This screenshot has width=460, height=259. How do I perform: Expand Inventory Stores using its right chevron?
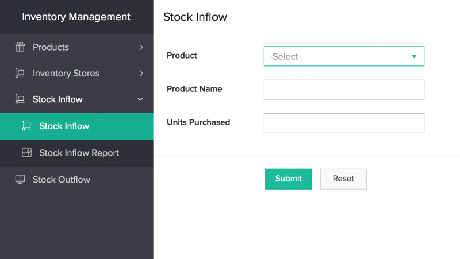pyautogui.click(x=141, y=74)
